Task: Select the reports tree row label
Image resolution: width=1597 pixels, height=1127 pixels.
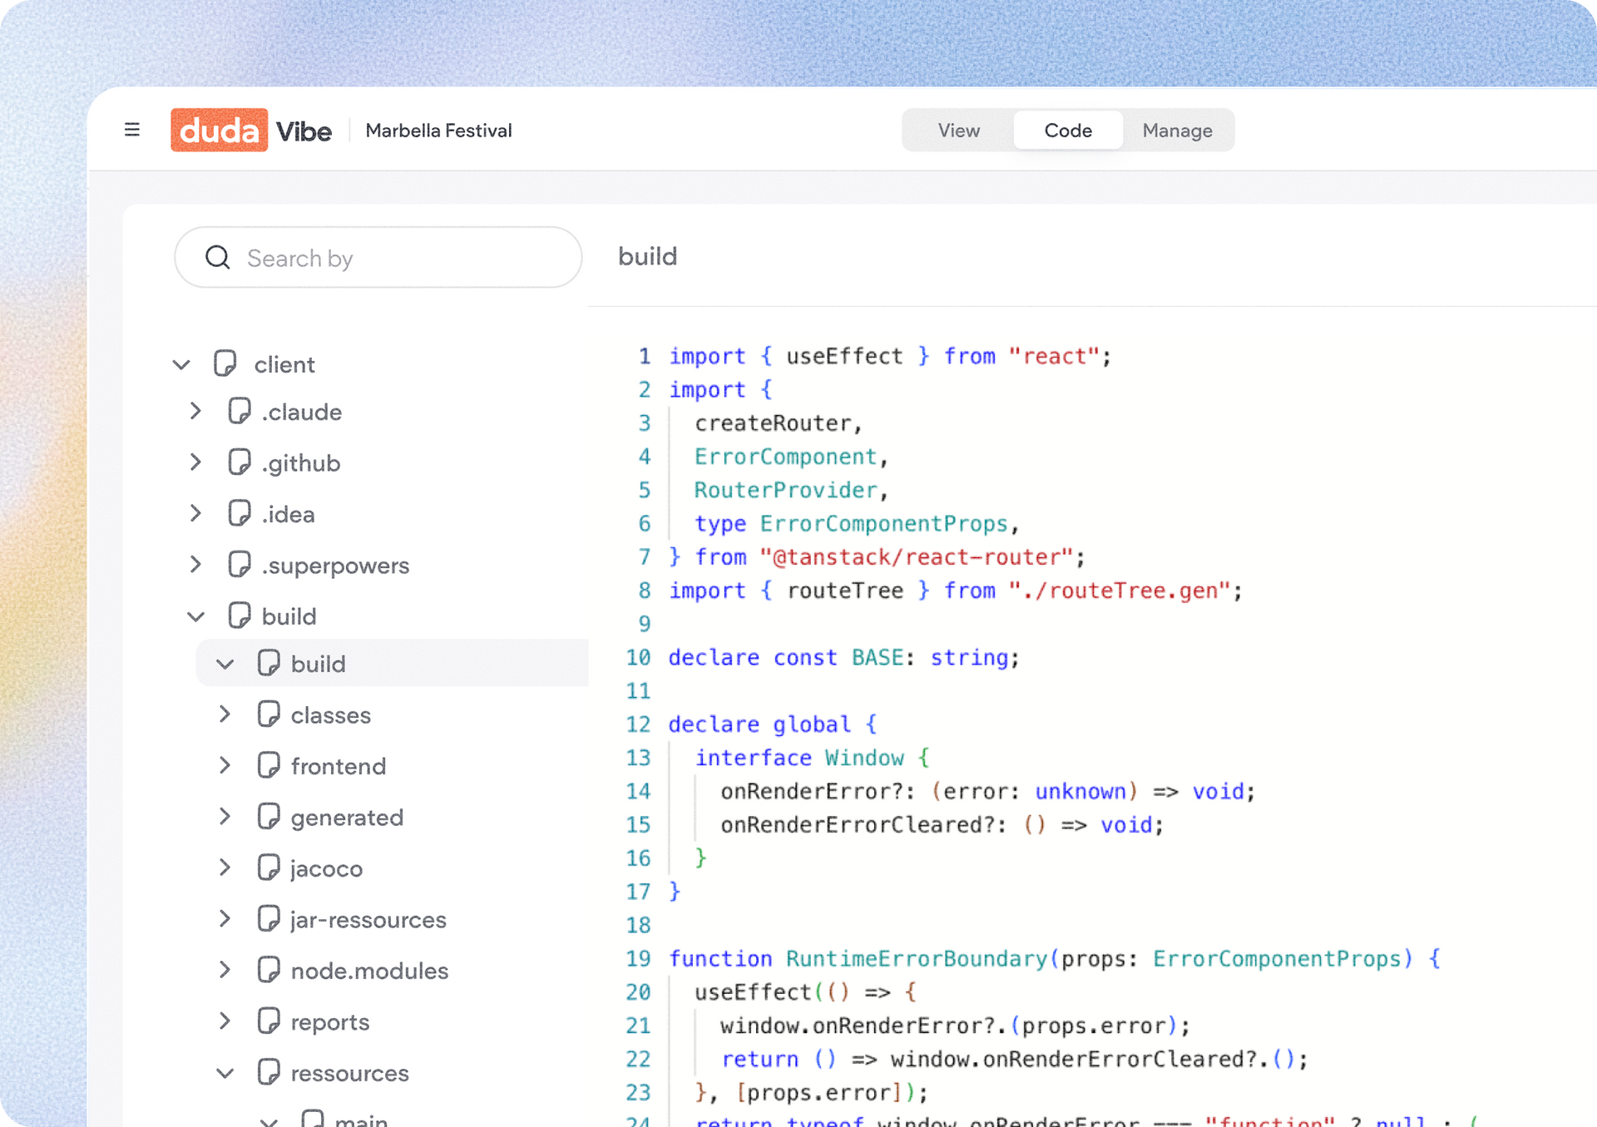Action: [x=329, y=1022]
